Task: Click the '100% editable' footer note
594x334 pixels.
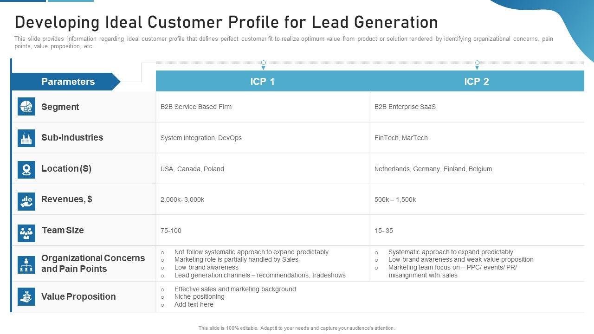Action: (297, 328)
